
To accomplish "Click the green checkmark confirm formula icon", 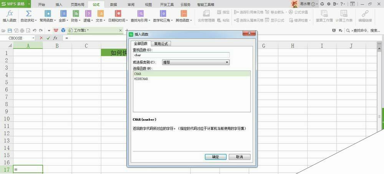I will tap(48, 38).
